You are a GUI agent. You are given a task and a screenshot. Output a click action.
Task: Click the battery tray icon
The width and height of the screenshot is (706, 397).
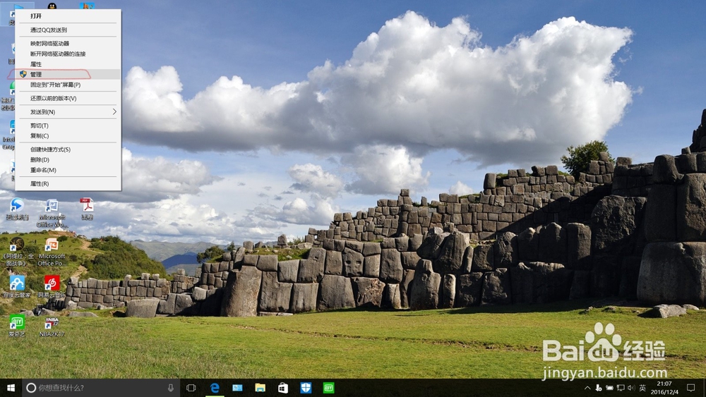tap(609, 388)
